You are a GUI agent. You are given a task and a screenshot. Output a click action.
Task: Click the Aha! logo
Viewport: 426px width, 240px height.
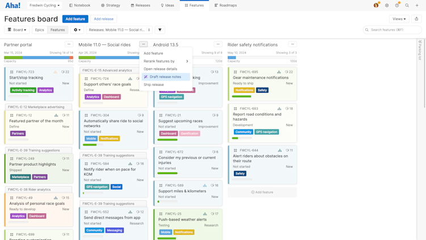(12, 6)
